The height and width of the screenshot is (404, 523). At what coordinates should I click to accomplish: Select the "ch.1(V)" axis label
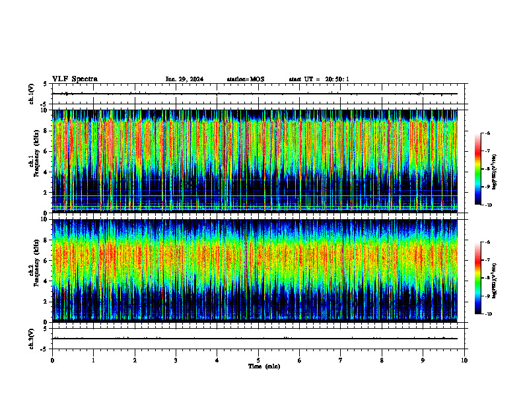click(32, 94)
